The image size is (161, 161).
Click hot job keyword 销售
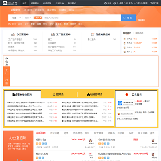point(39,24)
